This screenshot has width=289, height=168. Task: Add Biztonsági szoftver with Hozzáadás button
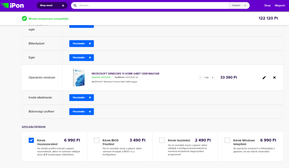(x=82, y=112)
